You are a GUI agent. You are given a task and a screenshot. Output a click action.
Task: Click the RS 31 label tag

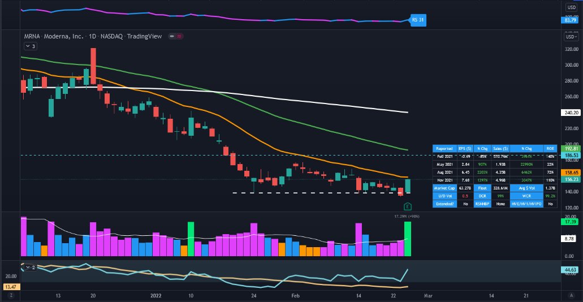click(x=418, y=20)
